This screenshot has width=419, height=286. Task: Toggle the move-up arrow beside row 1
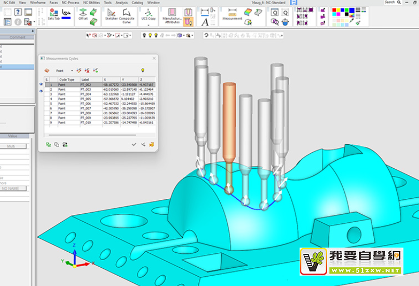point(42,85)
